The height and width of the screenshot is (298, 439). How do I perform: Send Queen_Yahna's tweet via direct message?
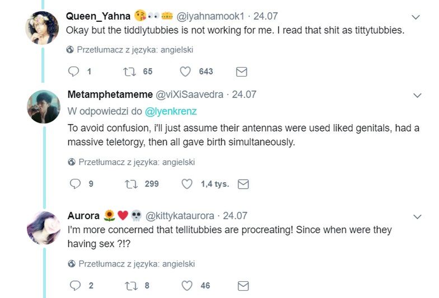click(242, 72)
